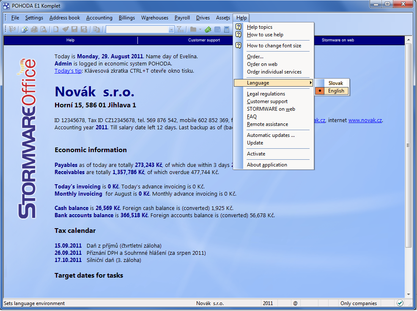Click inside the toolbar combo box field
Viewport: 417px width, 311px height.
pos(137,30)
